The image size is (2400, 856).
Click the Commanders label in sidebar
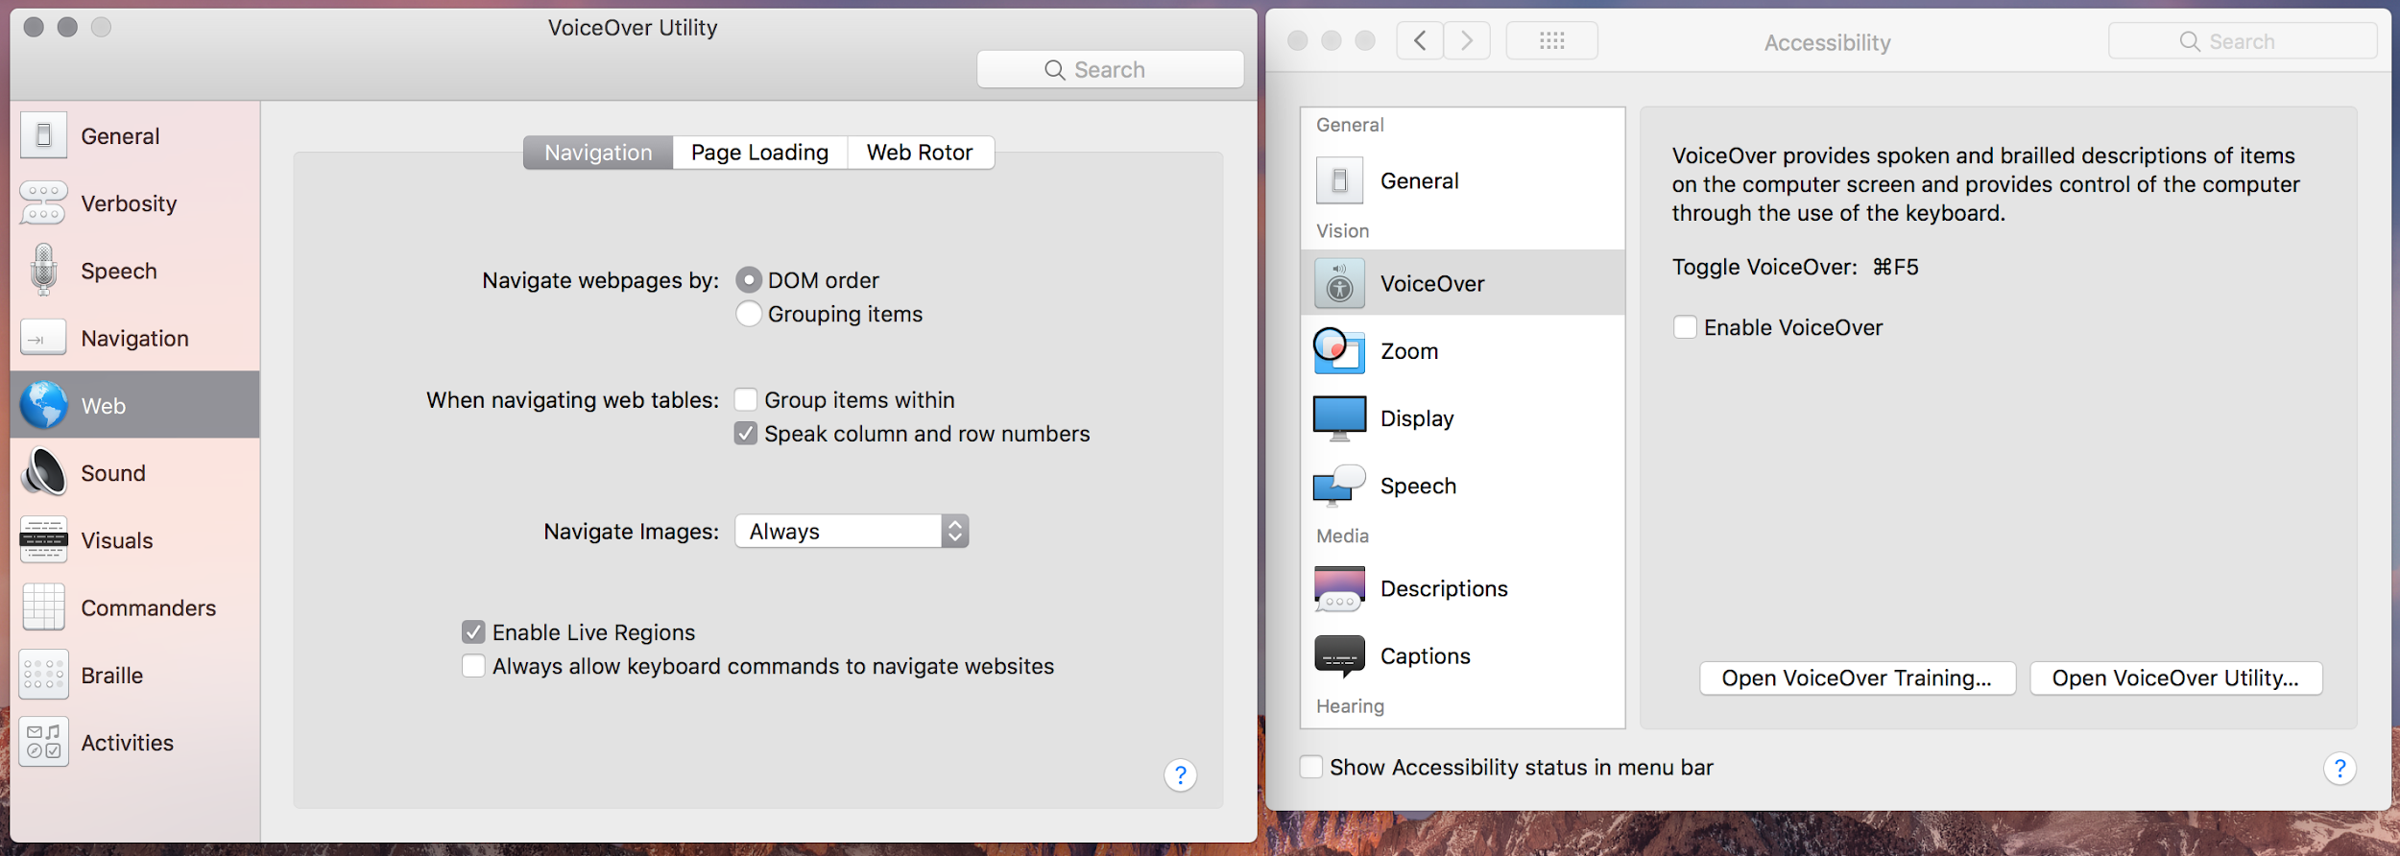[149, 607]
